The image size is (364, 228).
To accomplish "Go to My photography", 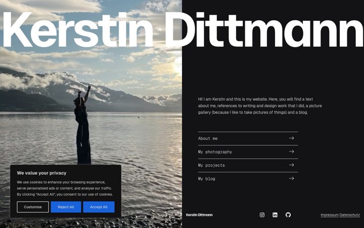I will (248, 152).
